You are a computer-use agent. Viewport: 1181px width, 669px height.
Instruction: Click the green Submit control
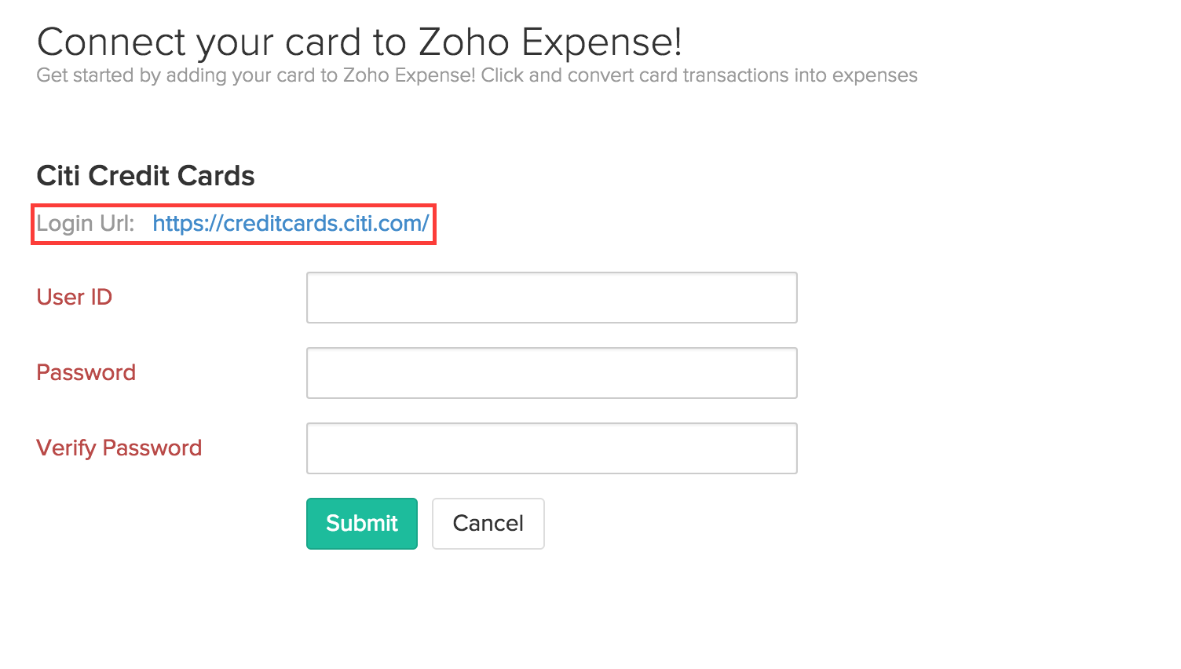[361, 523]
